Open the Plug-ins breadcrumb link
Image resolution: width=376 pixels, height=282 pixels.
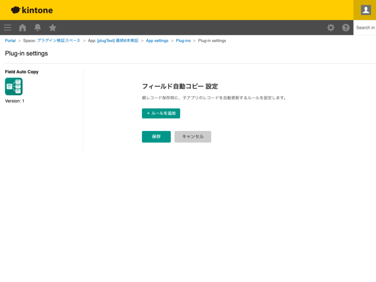point(183,40)
